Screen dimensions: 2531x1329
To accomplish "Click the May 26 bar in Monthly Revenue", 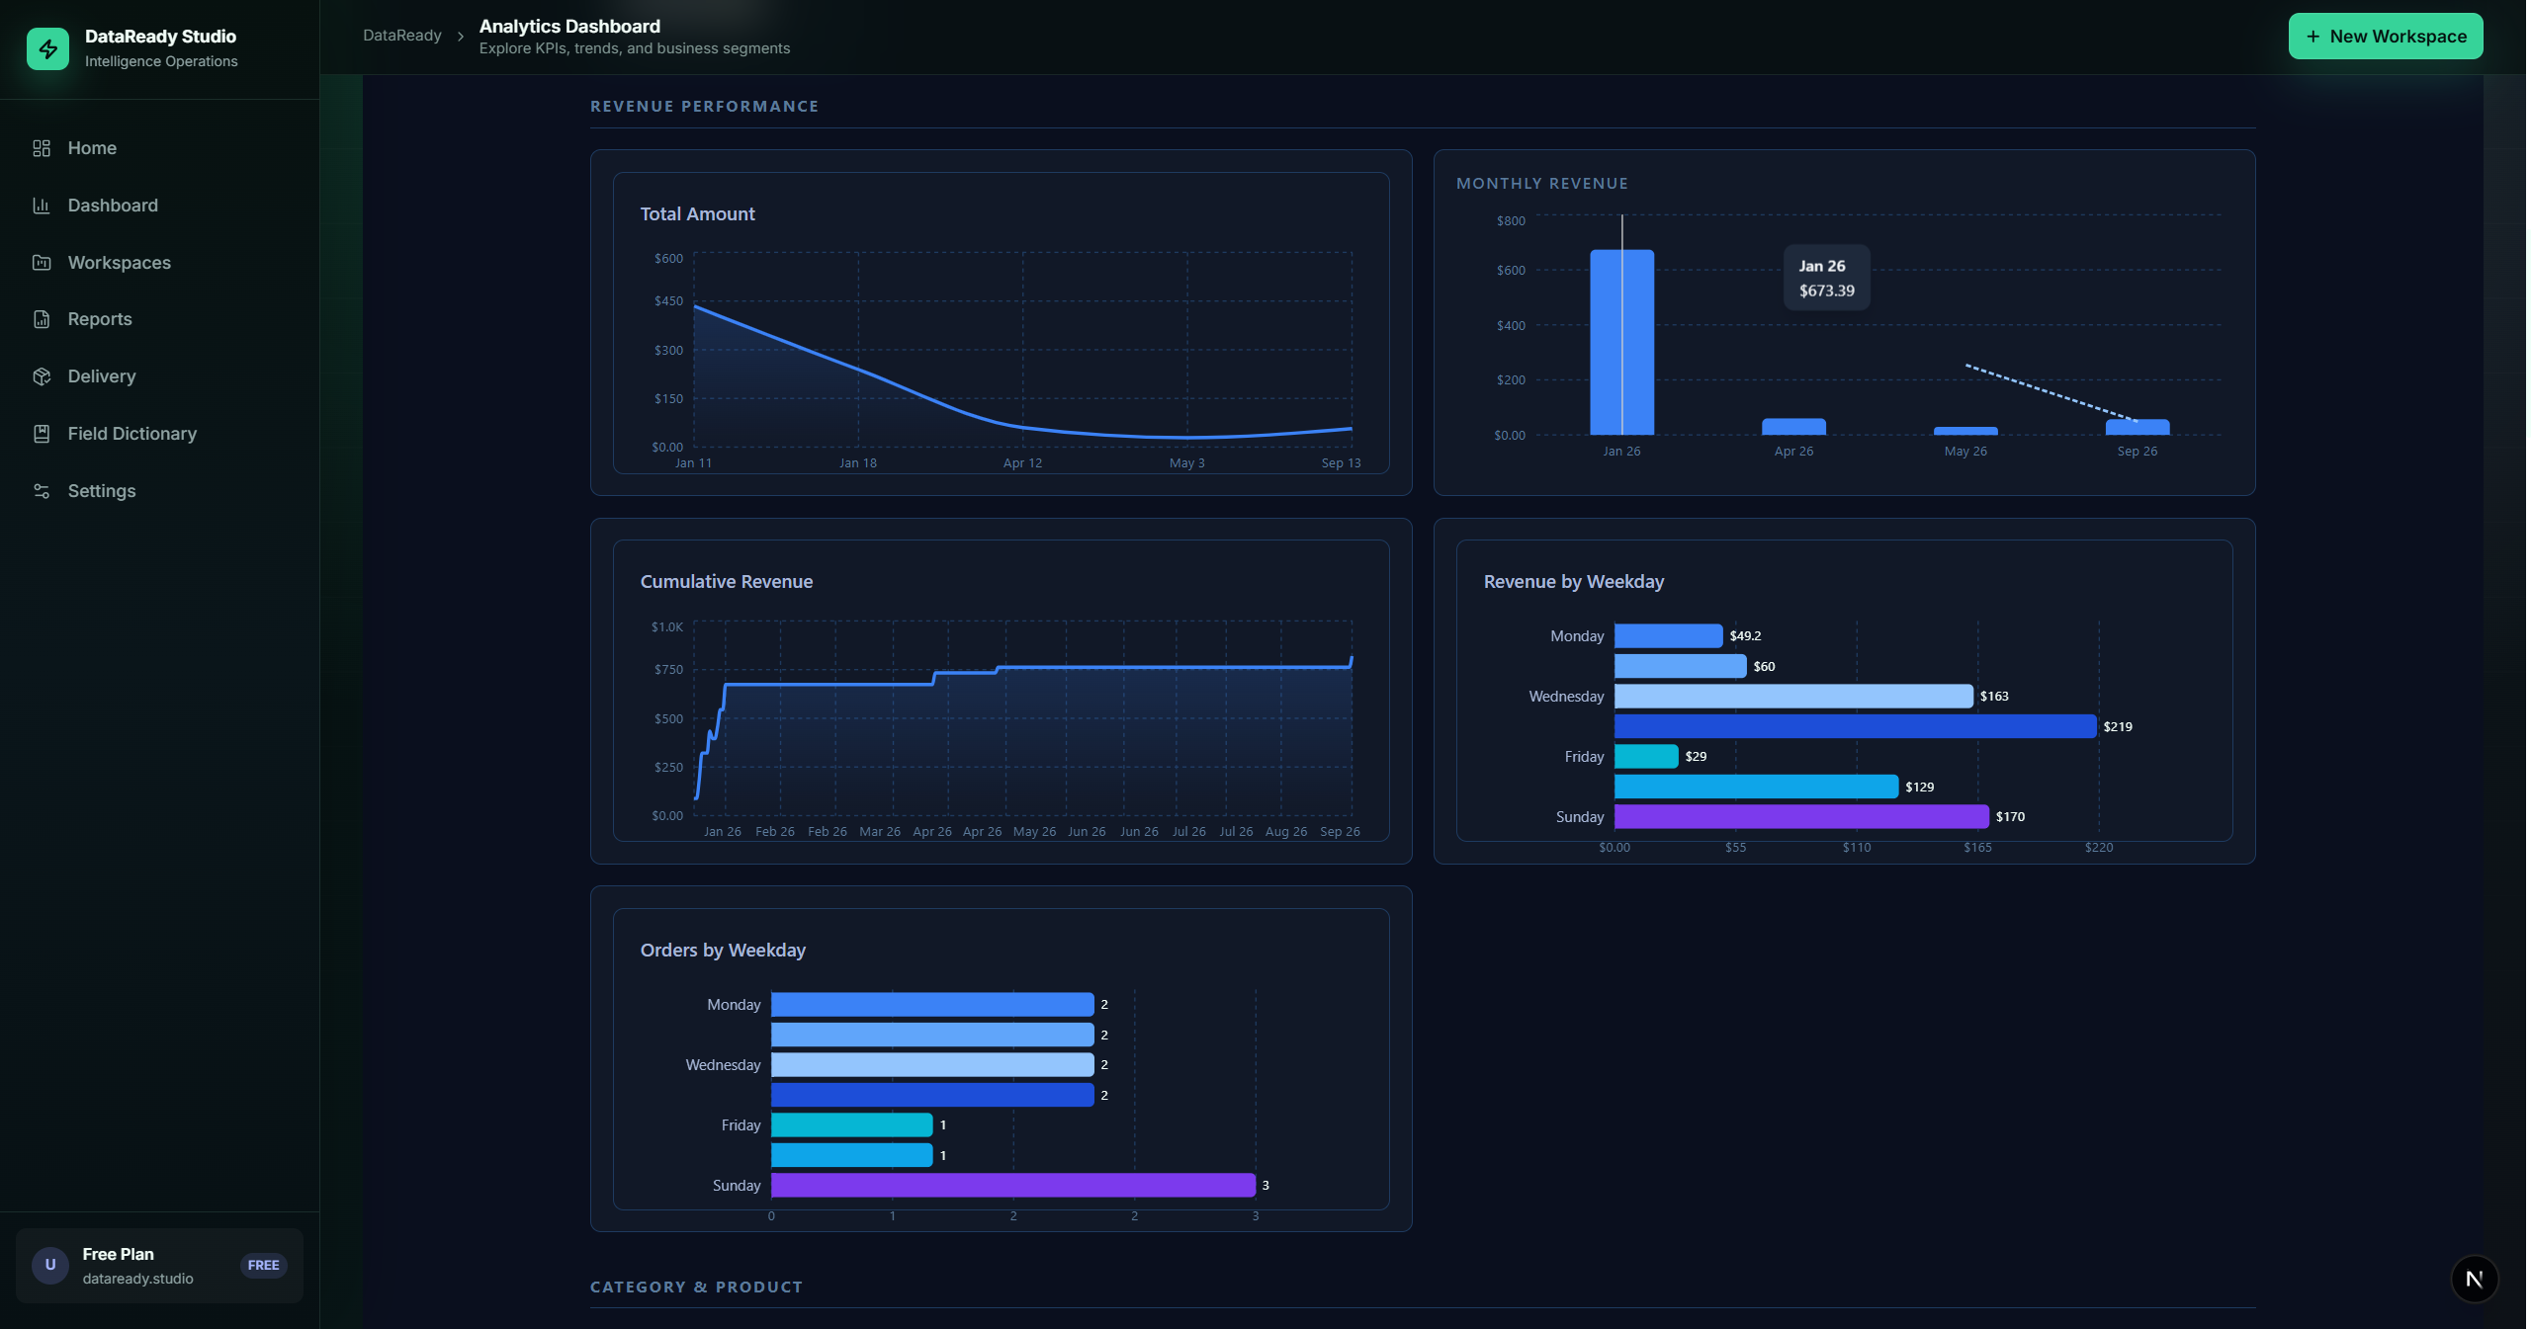I will click(1966, 431).
